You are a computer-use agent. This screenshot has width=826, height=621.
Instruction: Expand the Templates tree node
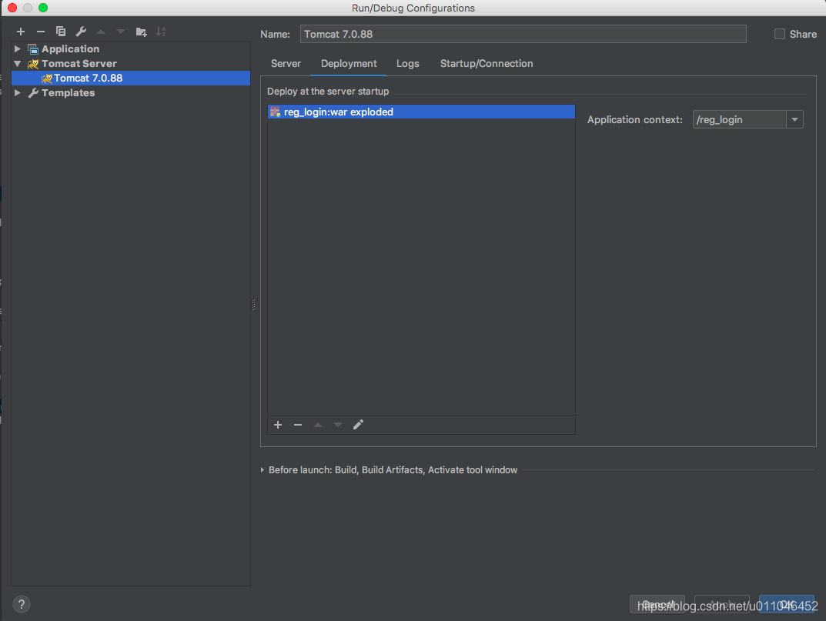[x=18, y=92]
